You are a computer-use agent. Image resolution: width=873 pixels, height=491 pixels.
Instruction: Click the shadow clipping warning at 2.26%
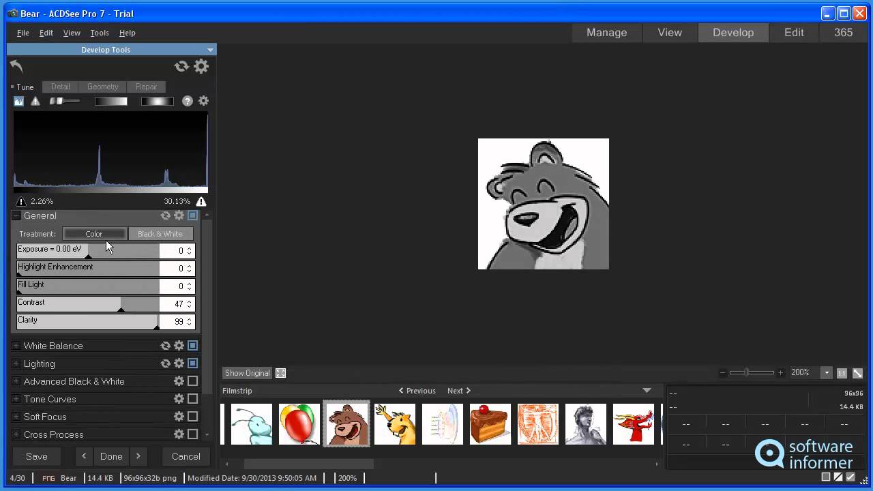[21, 201]
